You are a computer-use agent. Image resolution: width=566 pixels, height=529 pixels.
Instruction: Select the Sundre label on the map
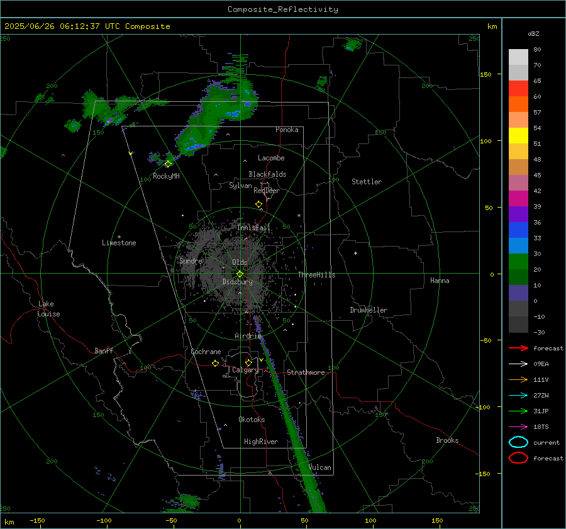pos(191,260)
